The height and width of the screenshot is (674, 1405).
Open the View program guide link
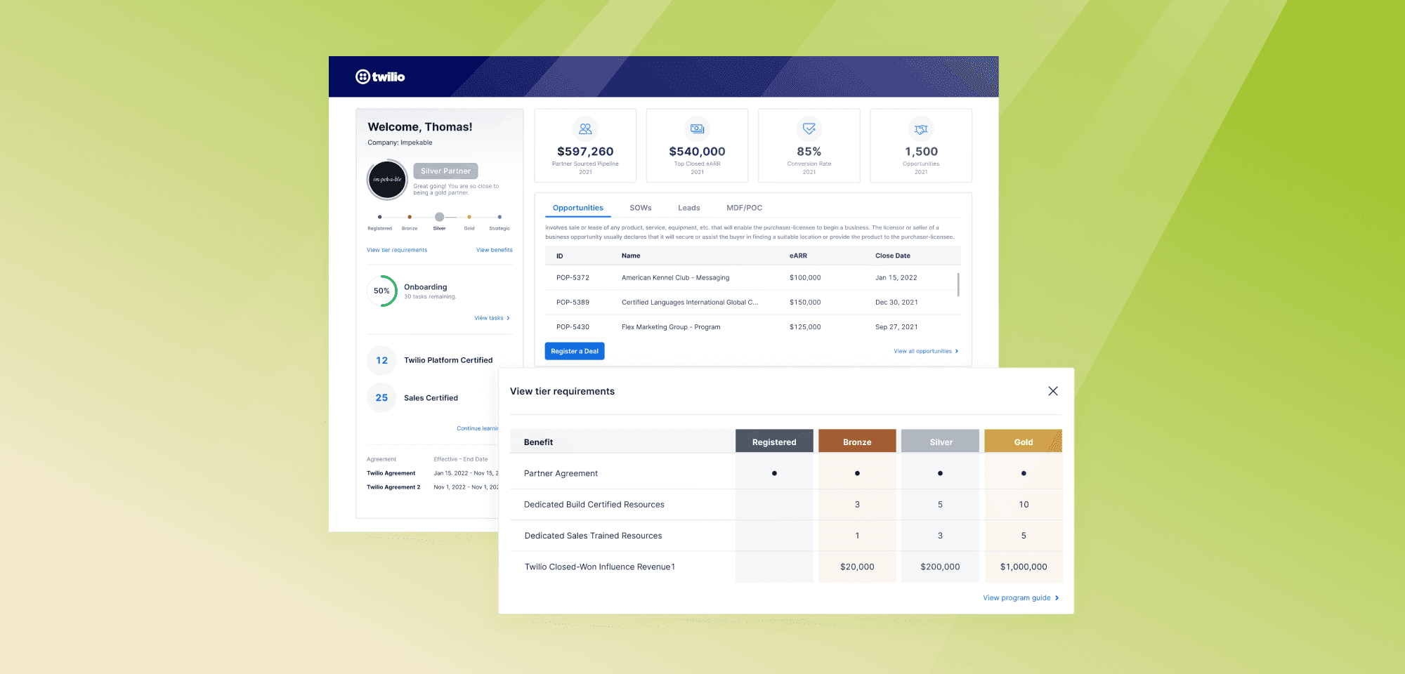1017,598
